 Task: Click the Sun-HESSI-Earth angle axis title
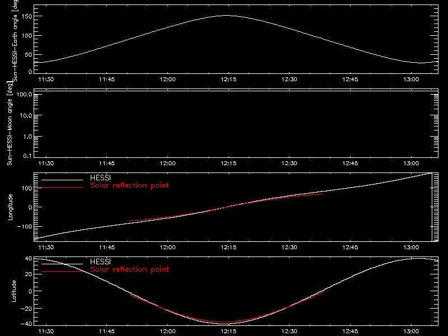click(15, 40)
